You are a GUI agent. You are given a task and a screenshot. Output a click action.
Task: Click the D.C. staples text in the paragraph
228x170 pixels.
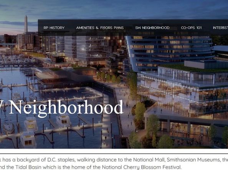(x=61, y=160)
